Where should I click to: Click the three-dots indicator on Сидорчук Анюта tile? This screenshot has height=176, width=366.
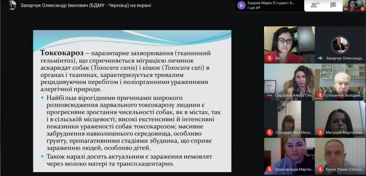(270, 95)
